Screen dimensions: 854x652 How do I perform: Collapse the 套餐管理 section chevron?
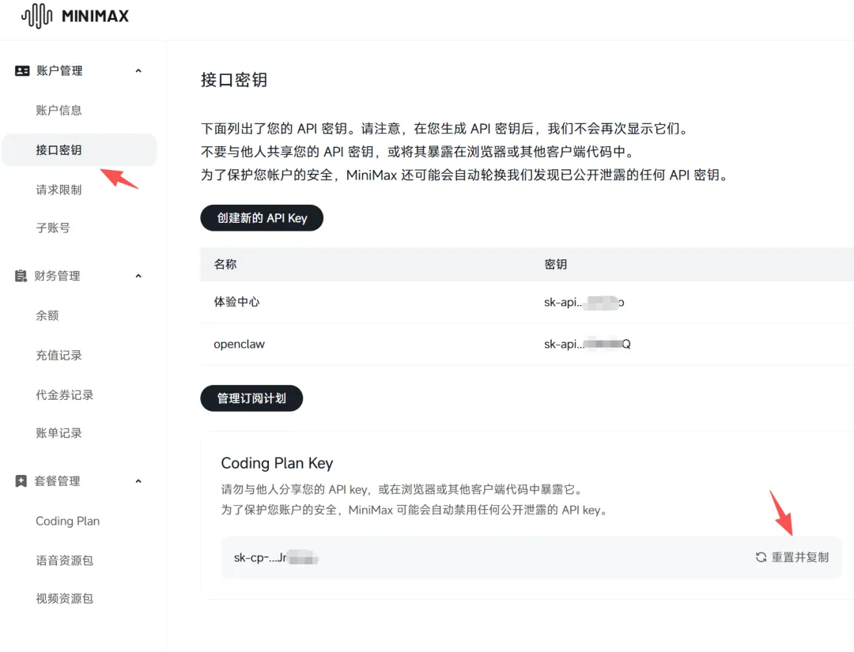[138, 481]
